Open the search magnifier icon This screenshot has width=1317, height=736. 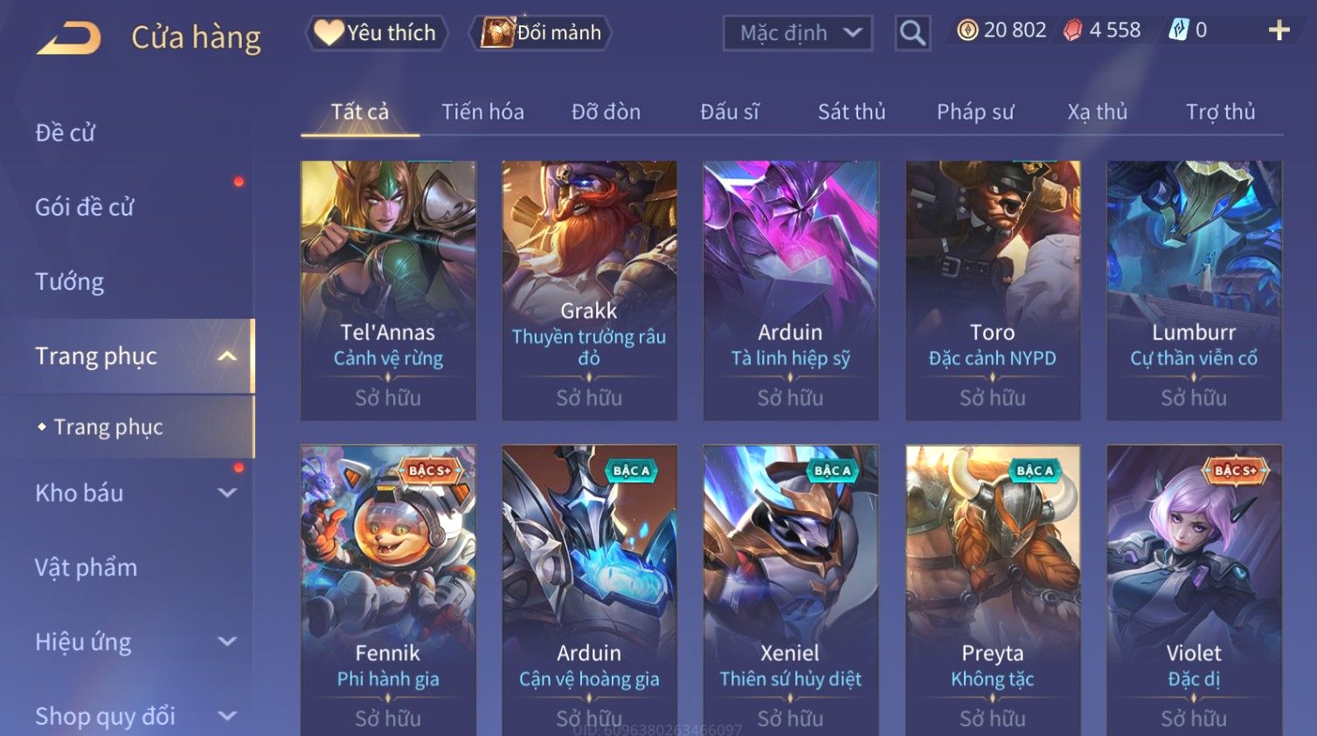click(x=912, y=33)
